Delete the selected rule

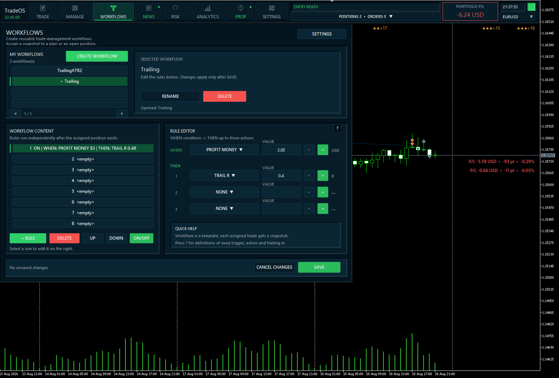point(64,238)
